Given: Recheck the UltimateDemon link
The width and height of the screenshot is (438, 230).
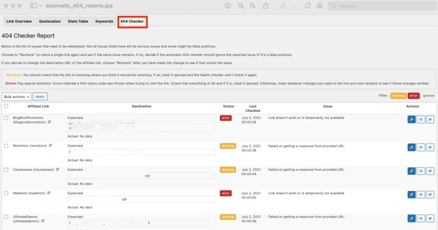Looking at the screenshot, I should pyautogui.click(x=420, y=219).
